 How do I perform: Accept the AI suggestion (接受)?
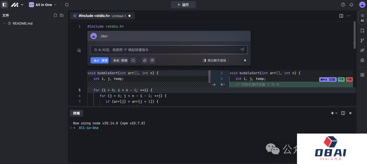[x=100, y=61]
